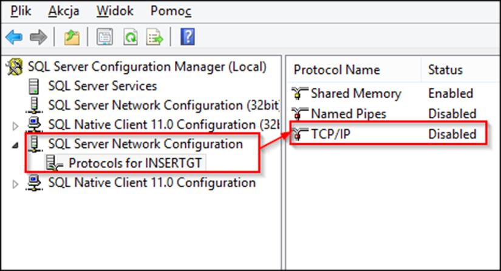Open the Properties toolbar icon
This screenshot has width=501, height=271.
click(x=105, y=37)
